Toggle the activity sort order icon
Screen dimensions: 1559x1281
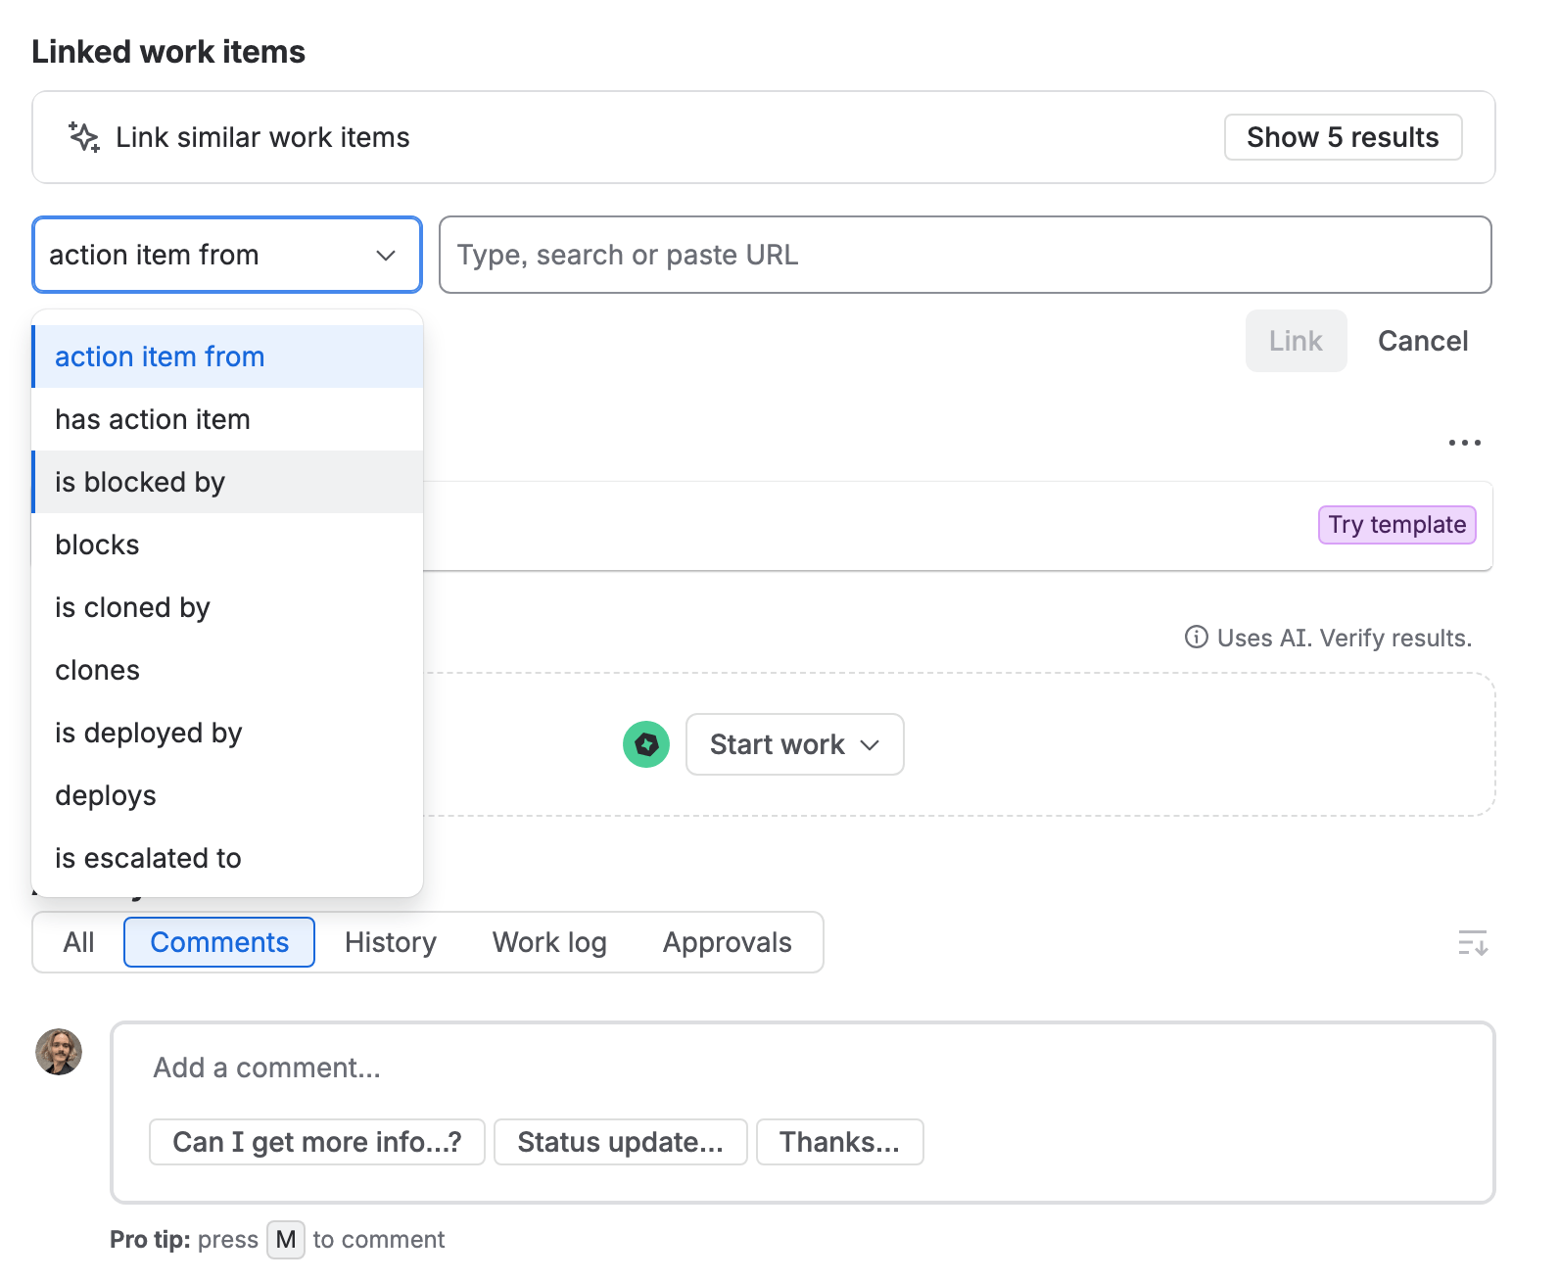click(1473, 942)
